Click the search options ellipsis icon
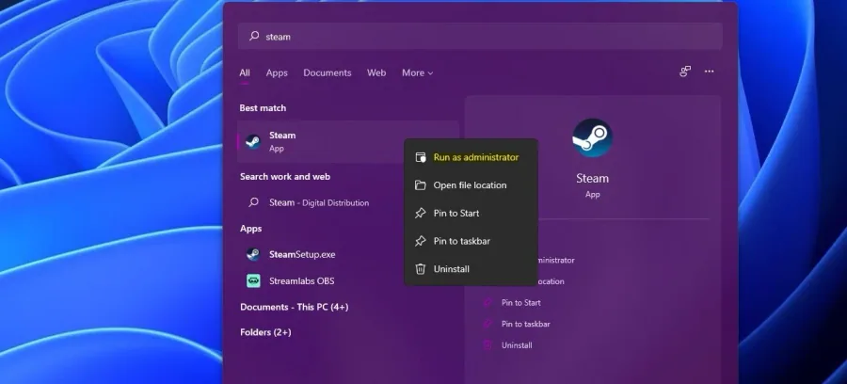The image size is (847, 384). pos(710,72)
